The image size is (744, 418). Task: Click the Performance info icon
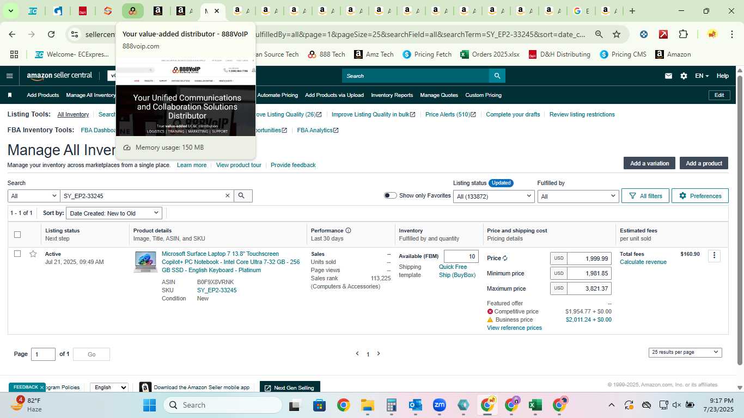348,230
